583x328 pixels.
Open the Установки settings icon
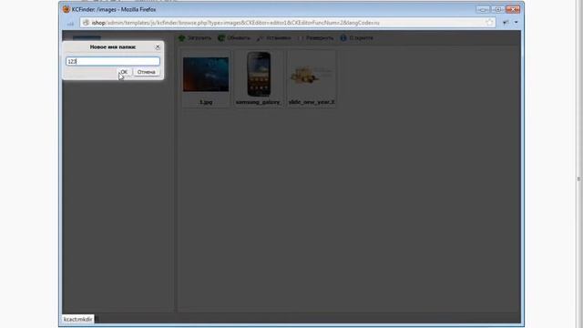click(x=260, y=38)
